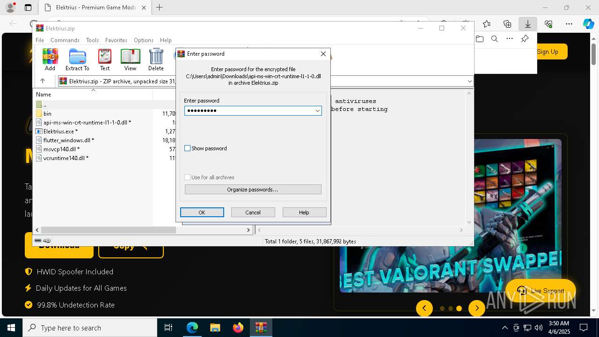Expand the password history dropdown arrow
599x337 pixels.
coord(317,111)
